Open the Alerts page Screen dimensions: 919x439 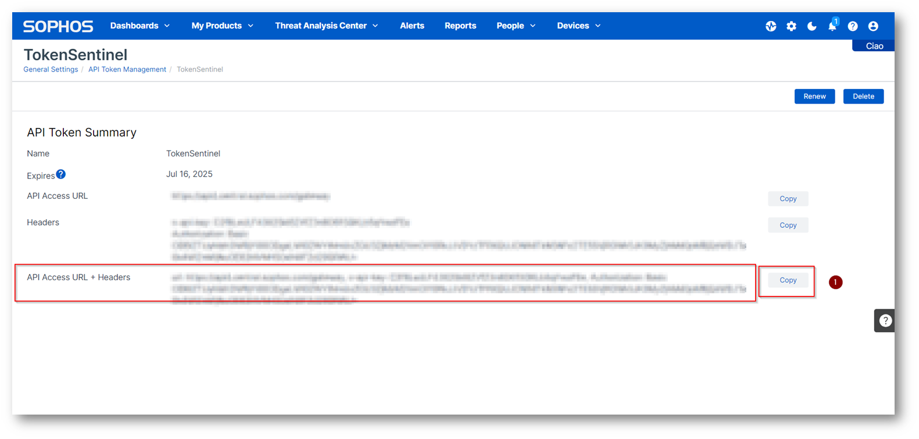(412, 26)
